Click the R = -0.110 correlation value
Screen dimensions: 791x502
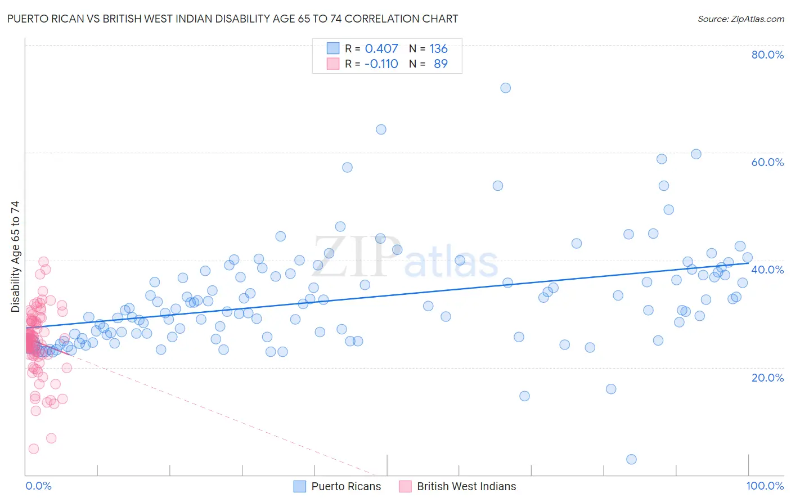371,64
